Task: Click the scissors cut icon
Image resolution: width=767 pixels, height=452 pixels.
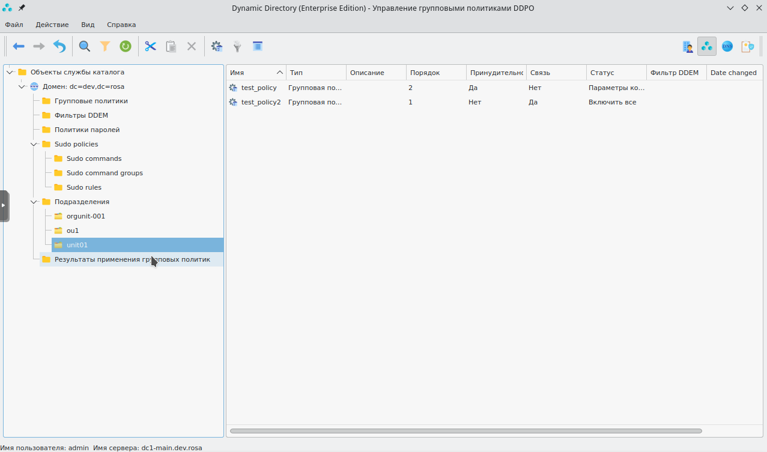Action: click(150, 46)
